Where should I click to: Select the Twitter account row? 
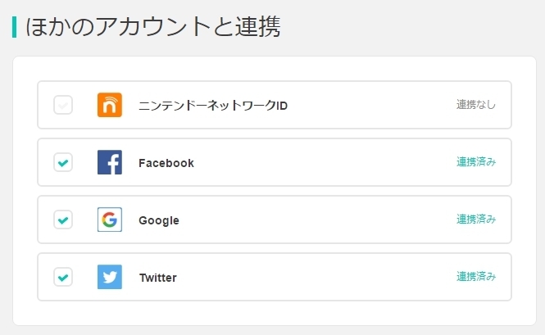[275, 277]
